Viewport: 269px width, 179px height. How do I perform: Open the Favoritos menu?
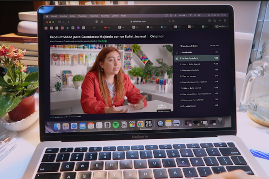[x=105, y=16]
